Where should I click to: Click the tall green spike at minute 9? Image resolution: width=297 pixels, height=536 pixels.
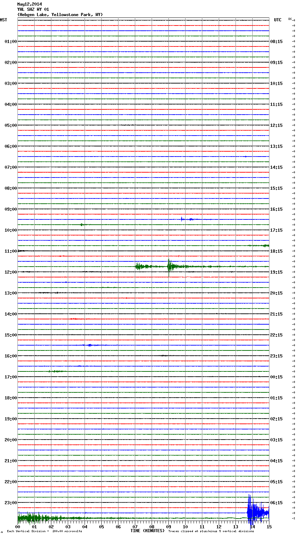169,267
